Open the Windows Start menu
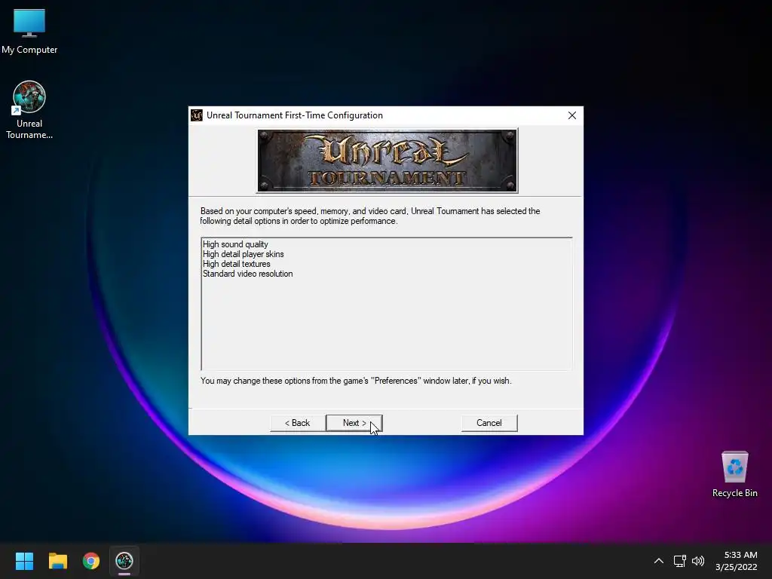Screen dimensions: 772x579 (x=24, y=561)
